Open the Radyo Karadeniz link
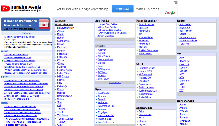The width and height of the screenshot is (219, 126). [188, 41]
